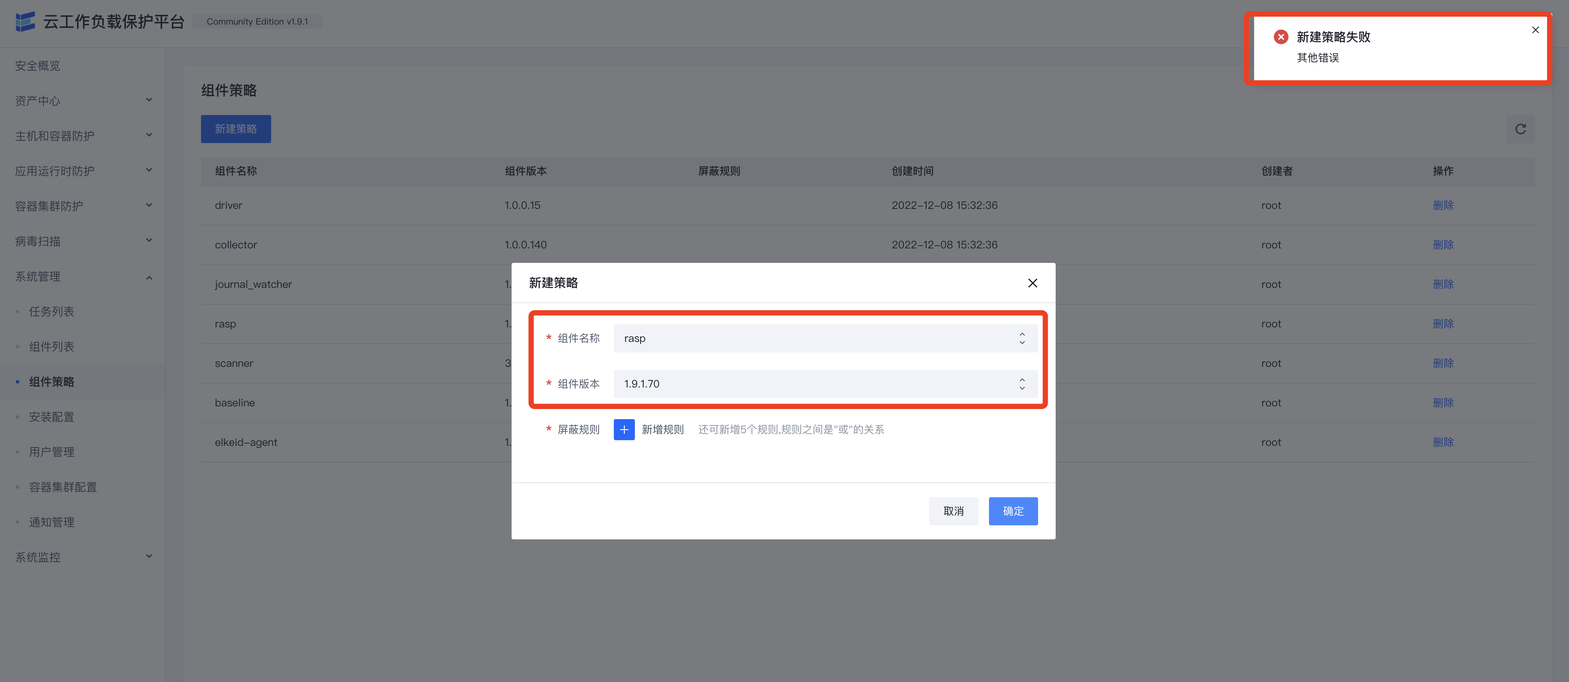This screenshot has height=682, width=1569.
Task: Click the 确定 button to confirm
Action: [1013, 511]
